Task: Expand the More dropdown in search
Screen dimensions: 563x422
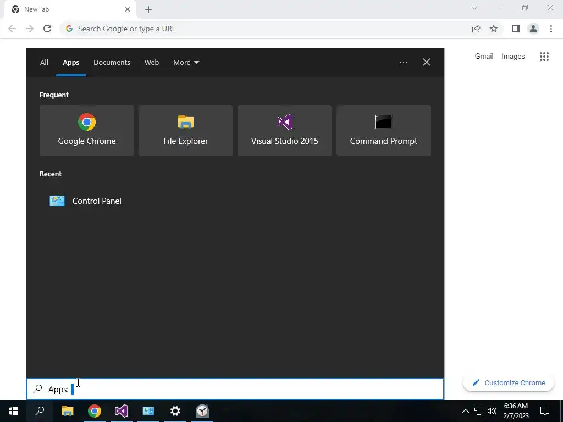Action: pos(186,63)
